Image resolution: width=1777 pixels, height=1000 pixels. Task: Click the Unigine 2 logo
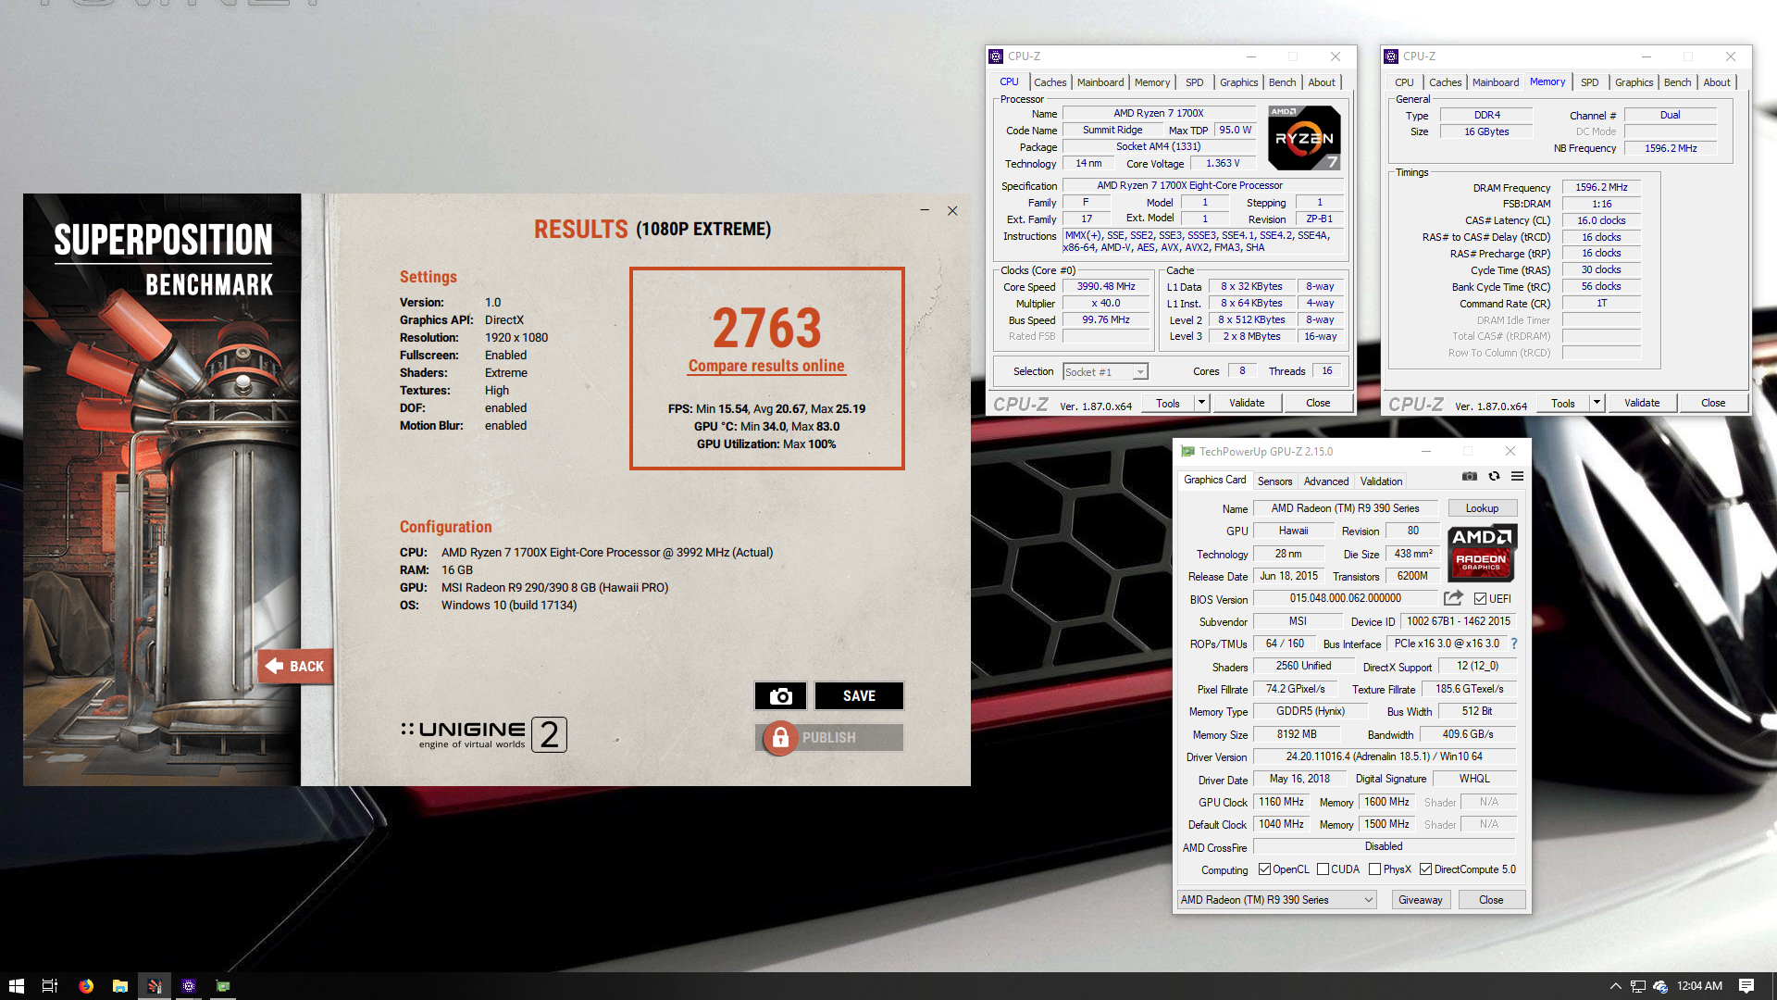tap(483, 734)
